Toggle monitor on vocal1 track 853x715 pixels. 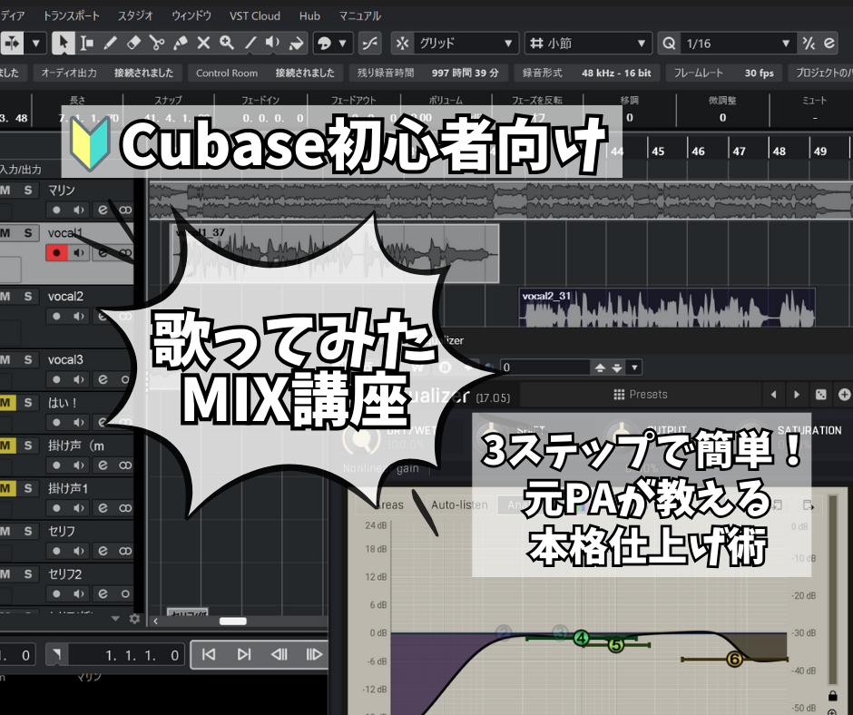click(x=80, y=252)
